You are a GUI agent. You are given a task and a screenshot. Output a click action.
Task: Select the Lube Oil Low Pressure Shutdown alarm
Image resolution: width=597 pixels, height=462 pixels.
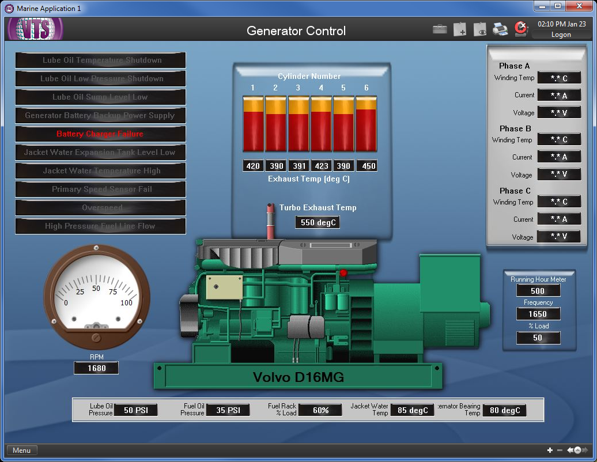coord(100,78)
